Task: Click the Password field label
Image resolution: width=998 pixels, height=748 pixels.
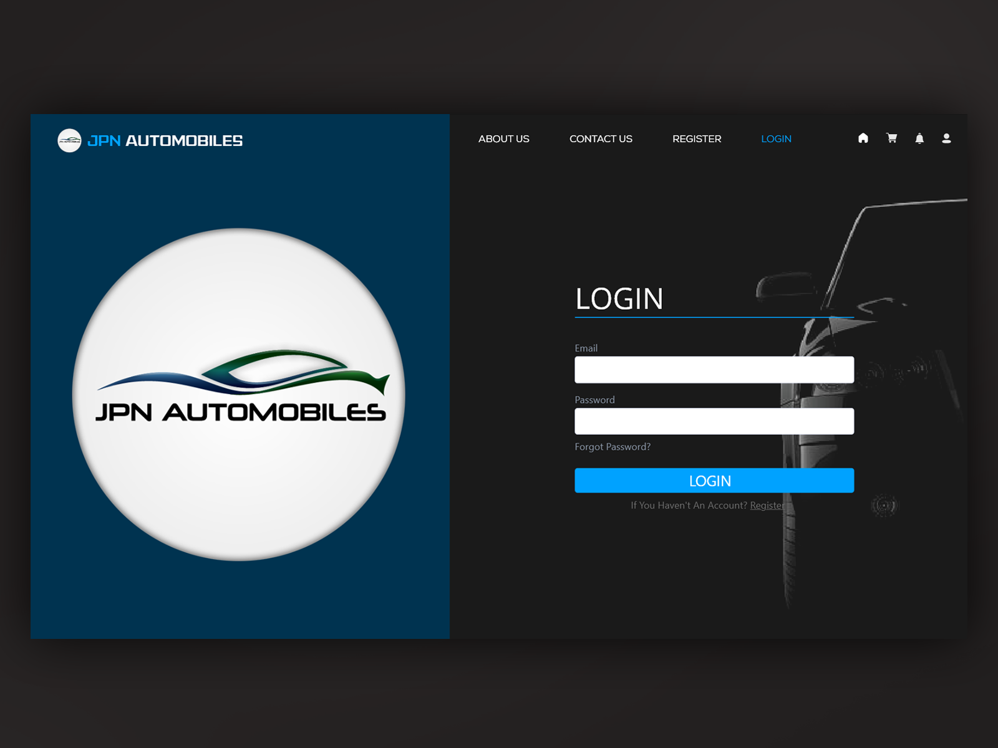Action: point(594,400)
